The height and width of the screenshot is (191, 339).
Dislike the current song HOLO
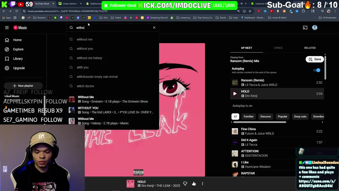185,184
